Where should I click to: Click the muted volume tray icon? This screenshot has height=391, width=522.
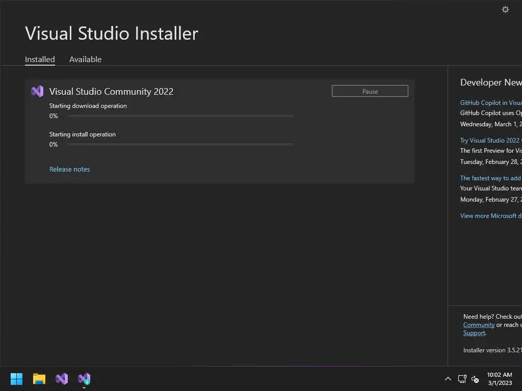click(x=475, y=379)
